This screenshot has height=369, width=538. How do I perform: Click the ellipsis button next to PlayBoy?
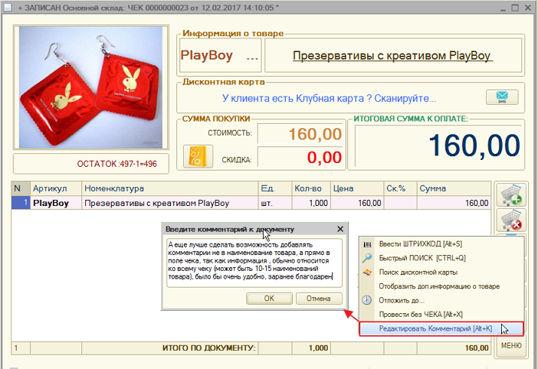click(x=252, y=56)
